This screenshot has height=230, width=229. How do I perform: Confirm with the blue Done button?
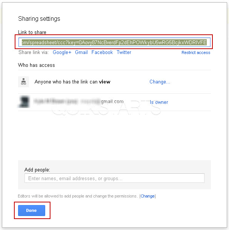pos(32,210)
